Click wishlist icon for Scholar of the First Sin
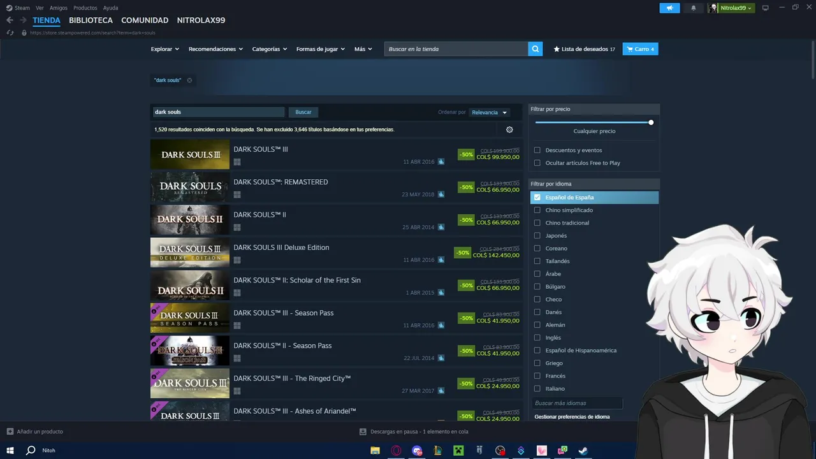 click(x=441, y=293)
